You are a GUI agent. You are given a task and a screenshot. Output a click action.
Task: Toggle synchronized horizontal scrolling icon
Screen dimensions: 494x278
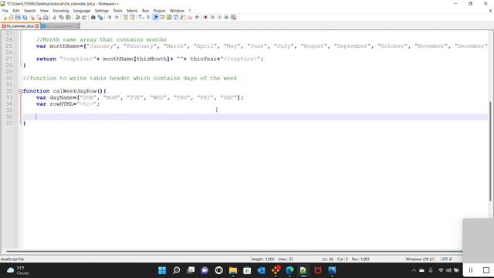[x=132, y=17]
